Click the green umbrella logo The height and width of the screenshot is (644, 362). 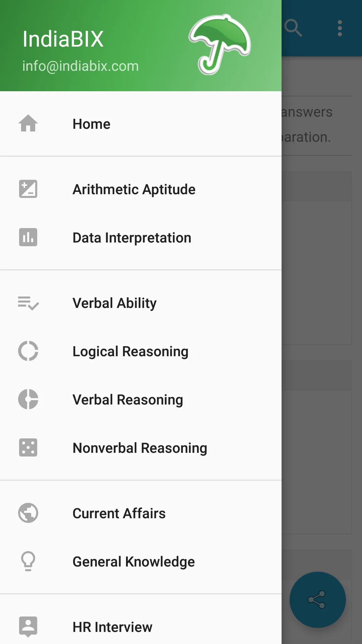coord(220,44)
